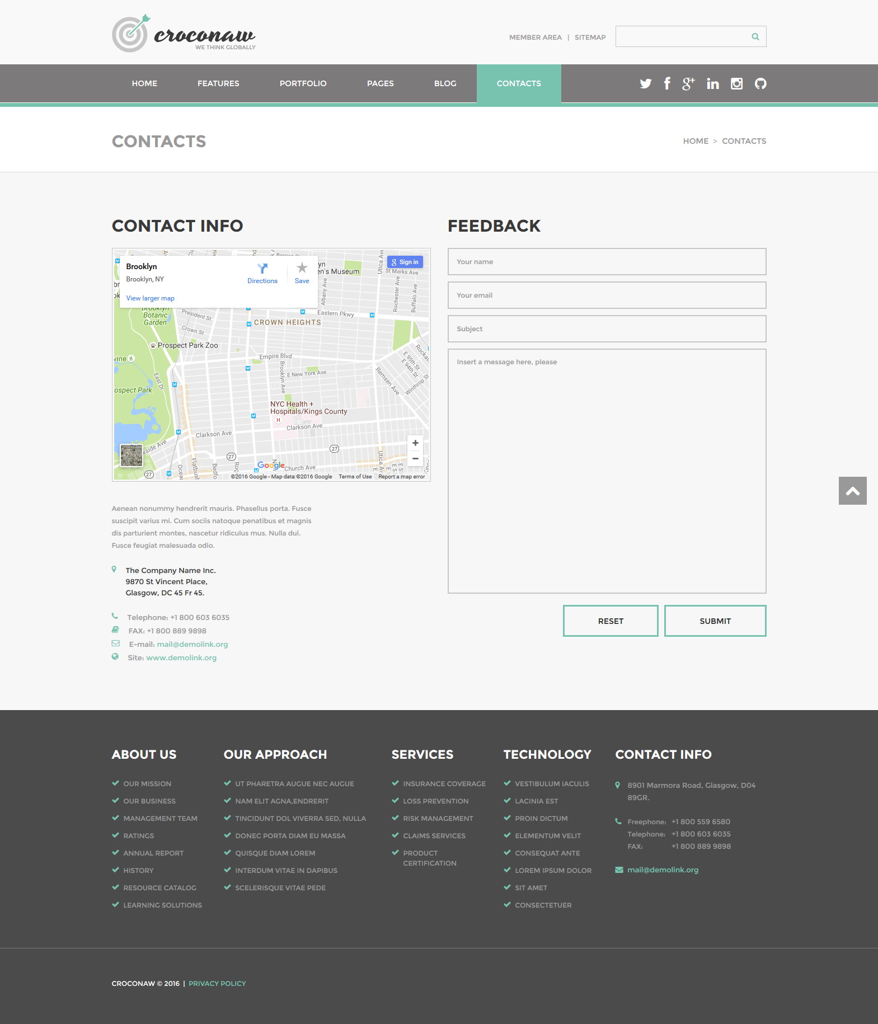The width and height of the screenshot is (878, 1024).
Task: Click the Twitter icon in the navbar
Action: coord(646,83)
